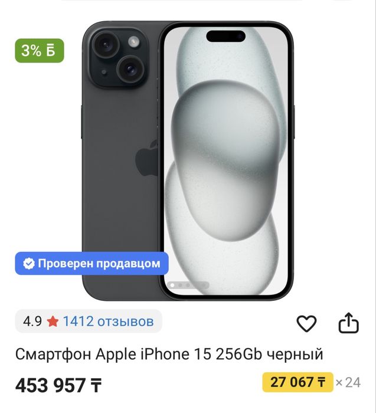This screenshot has width=376, height=413.
Task: Tap the Проверен продавцом badge text
Action: (99, 263)
